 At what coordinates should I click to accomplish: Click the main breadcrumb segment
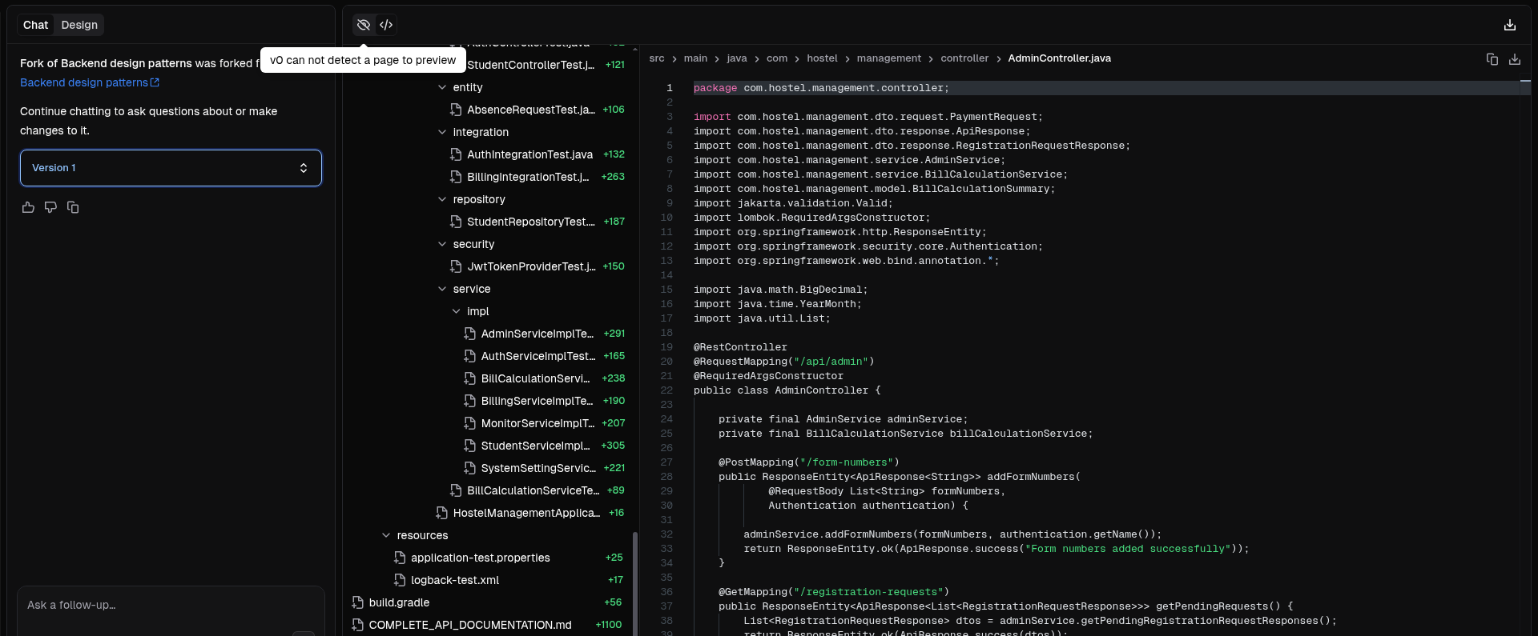click(695, 58)
